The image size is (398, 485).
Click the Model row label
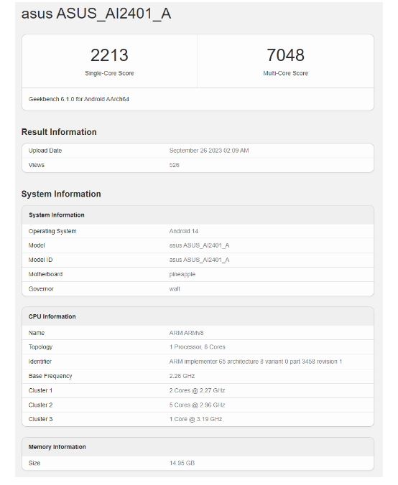[x=37, y=245]
